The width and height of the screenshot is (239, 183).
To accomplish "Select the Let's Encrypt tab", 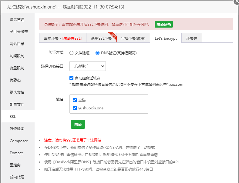I will (x=166, y=38).
